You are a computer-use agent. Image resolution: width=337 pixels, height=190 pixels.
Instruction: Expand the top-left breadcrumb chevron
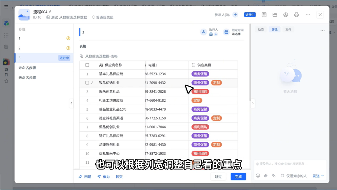(13, 8)
